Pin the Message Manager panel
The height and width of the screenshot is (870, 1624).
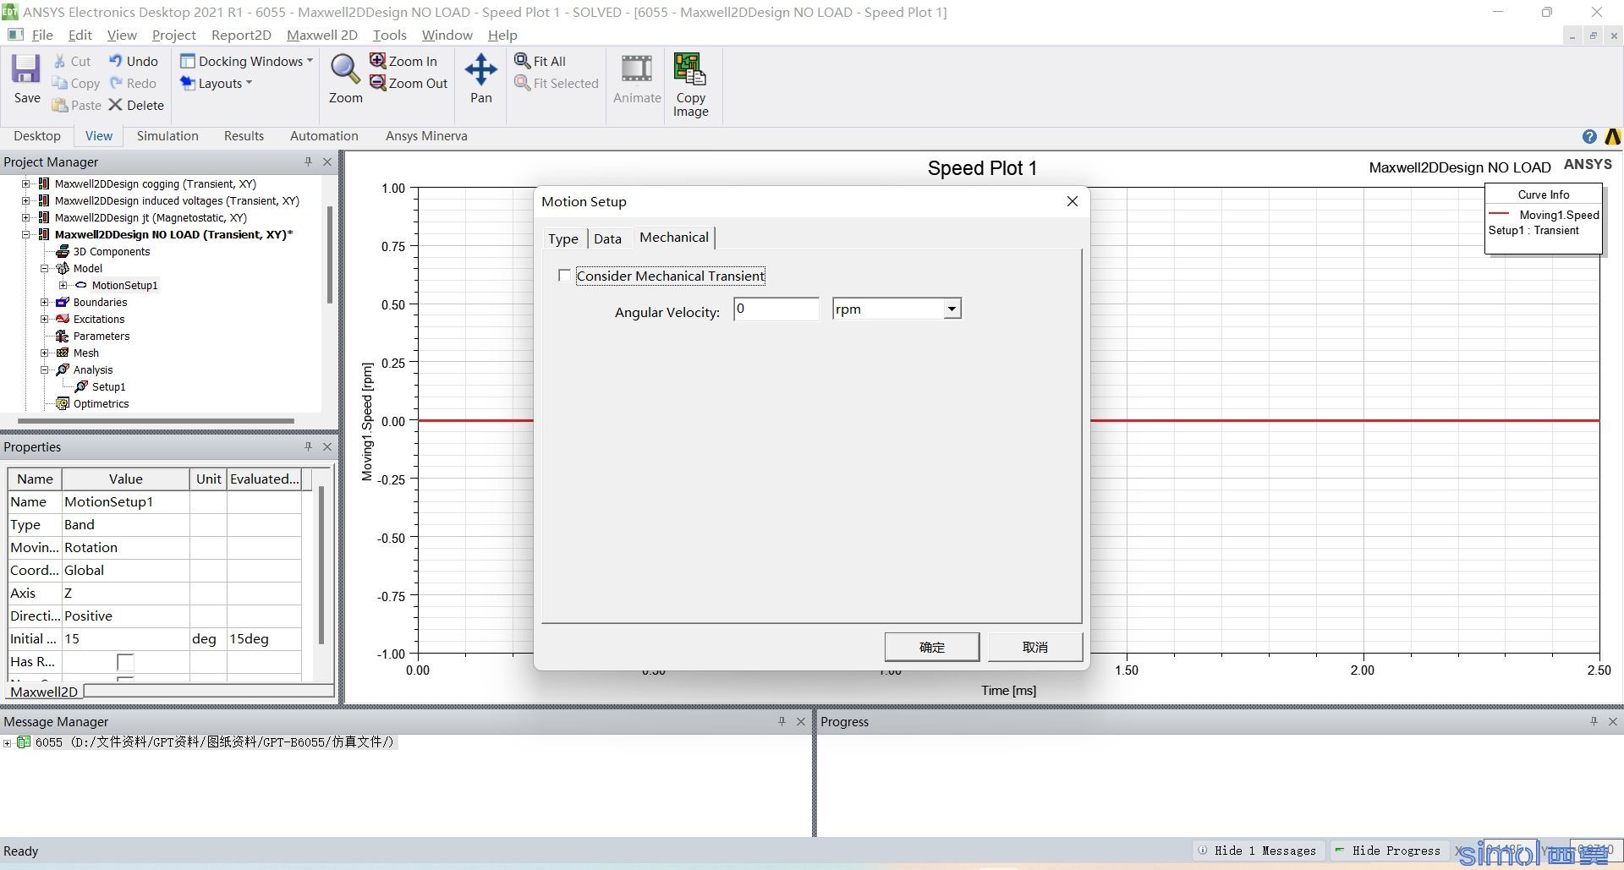point(782,721)
